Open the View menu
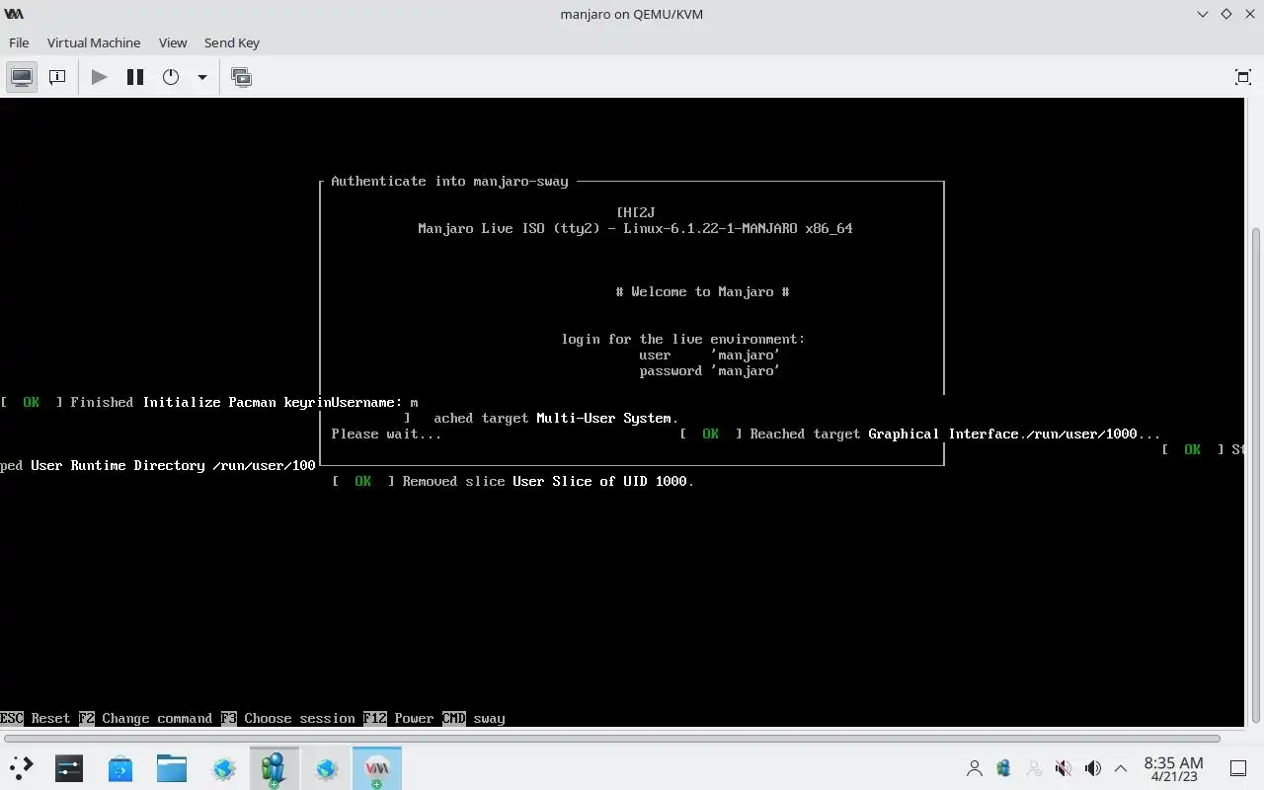1264x790 pixels. tap(173, 42)
